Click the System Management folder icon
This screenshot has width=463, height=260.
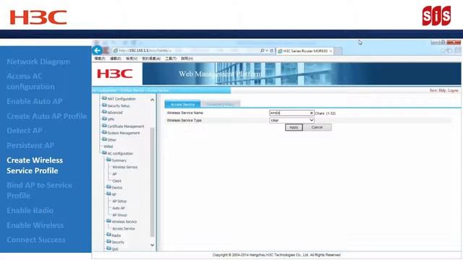(104, 132)
